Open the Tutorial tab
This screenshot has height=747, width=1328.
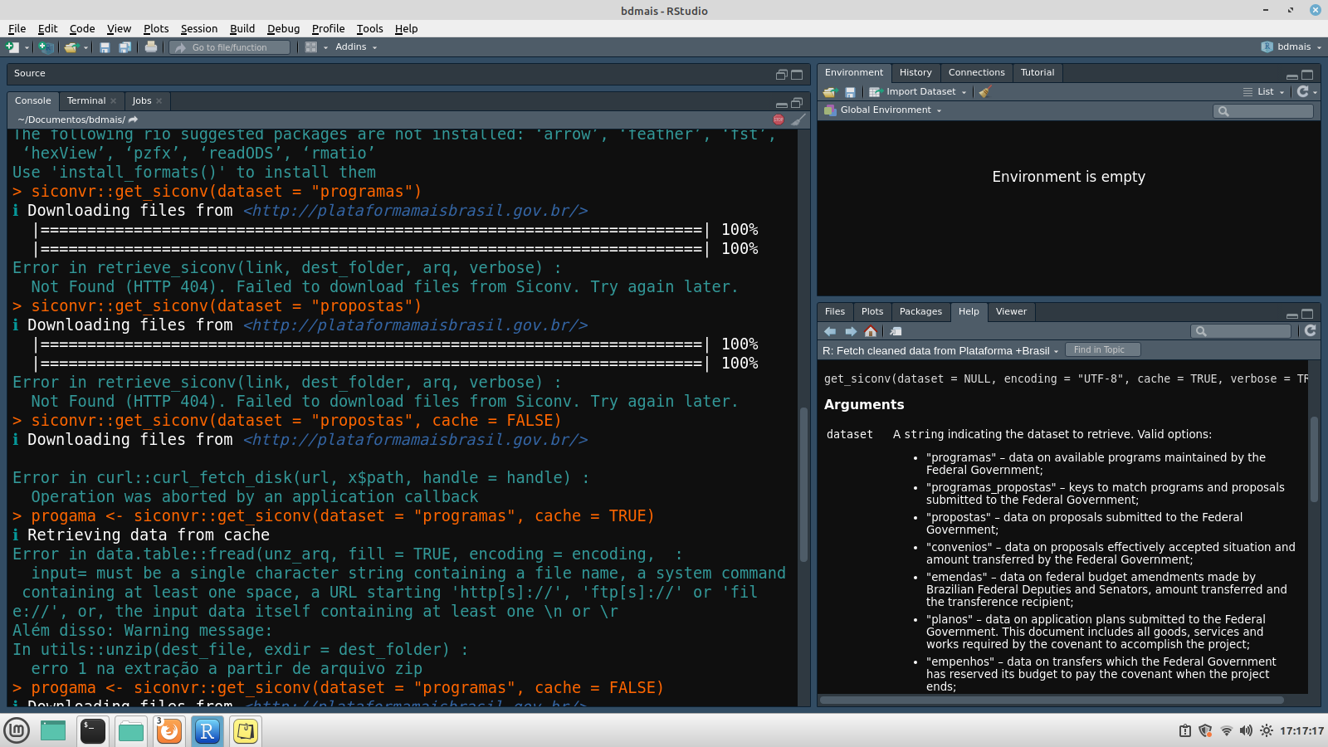[1037, 73]
